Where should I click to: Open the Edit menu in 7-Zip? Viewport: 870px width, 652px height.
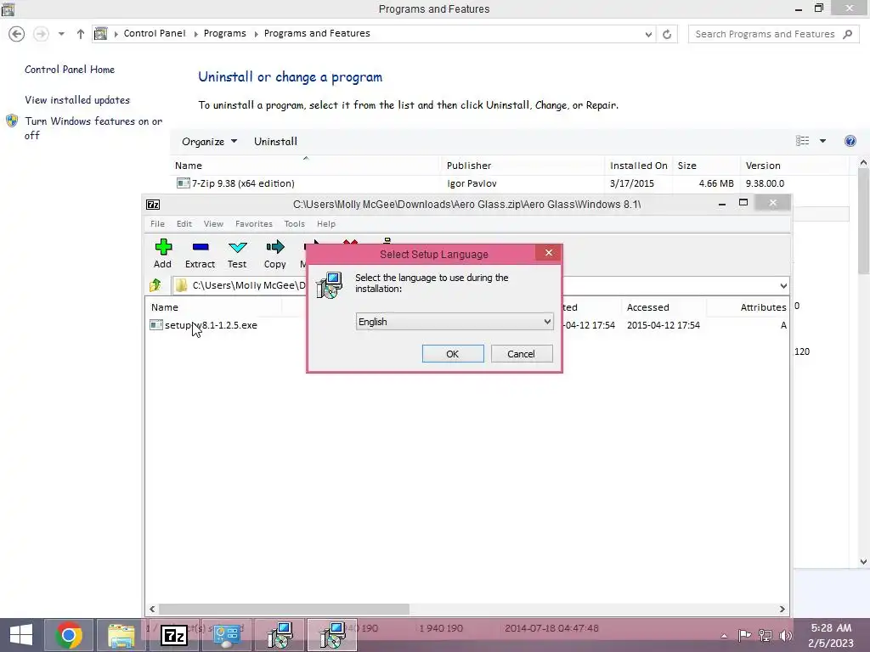pyautogui.click(x=184, y=223)
